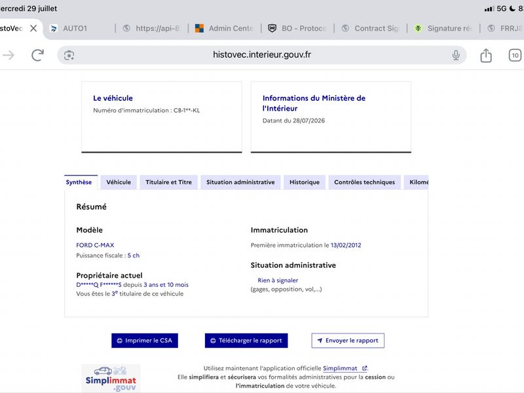The image size is (524, 393).
Task: Click the Informations du Ministère de l'Intérieur heading
Action: pyautogui.click(x=314, y=103)
